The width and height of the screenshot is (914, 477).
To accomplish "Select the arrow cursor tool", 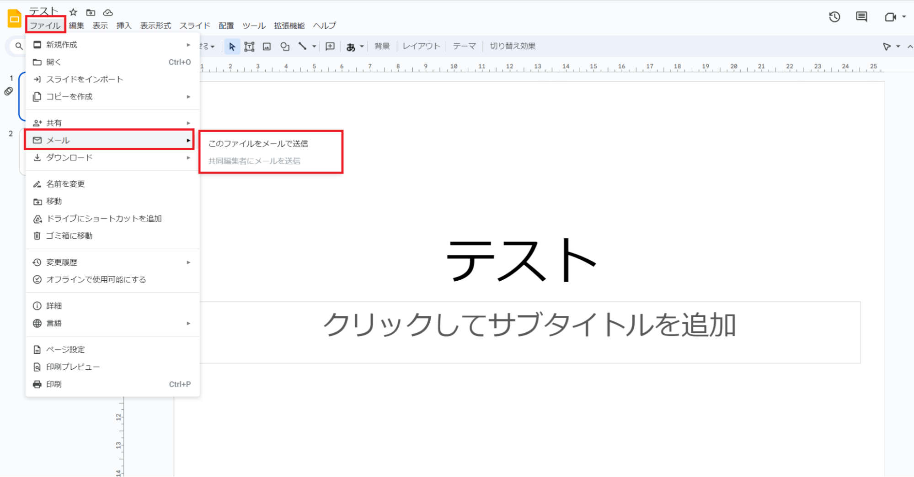I will tap(232, 47).
